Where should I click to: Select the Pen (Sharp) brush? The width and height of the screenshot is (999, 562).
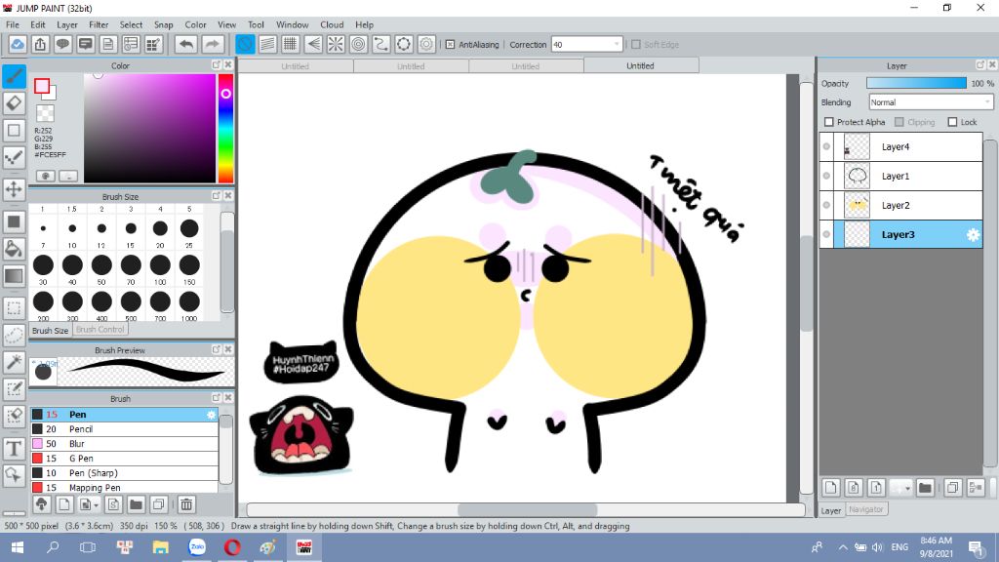point(124,473)
